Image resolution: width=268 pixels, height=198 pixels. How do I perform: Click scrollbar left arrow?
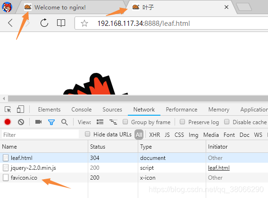4,98
